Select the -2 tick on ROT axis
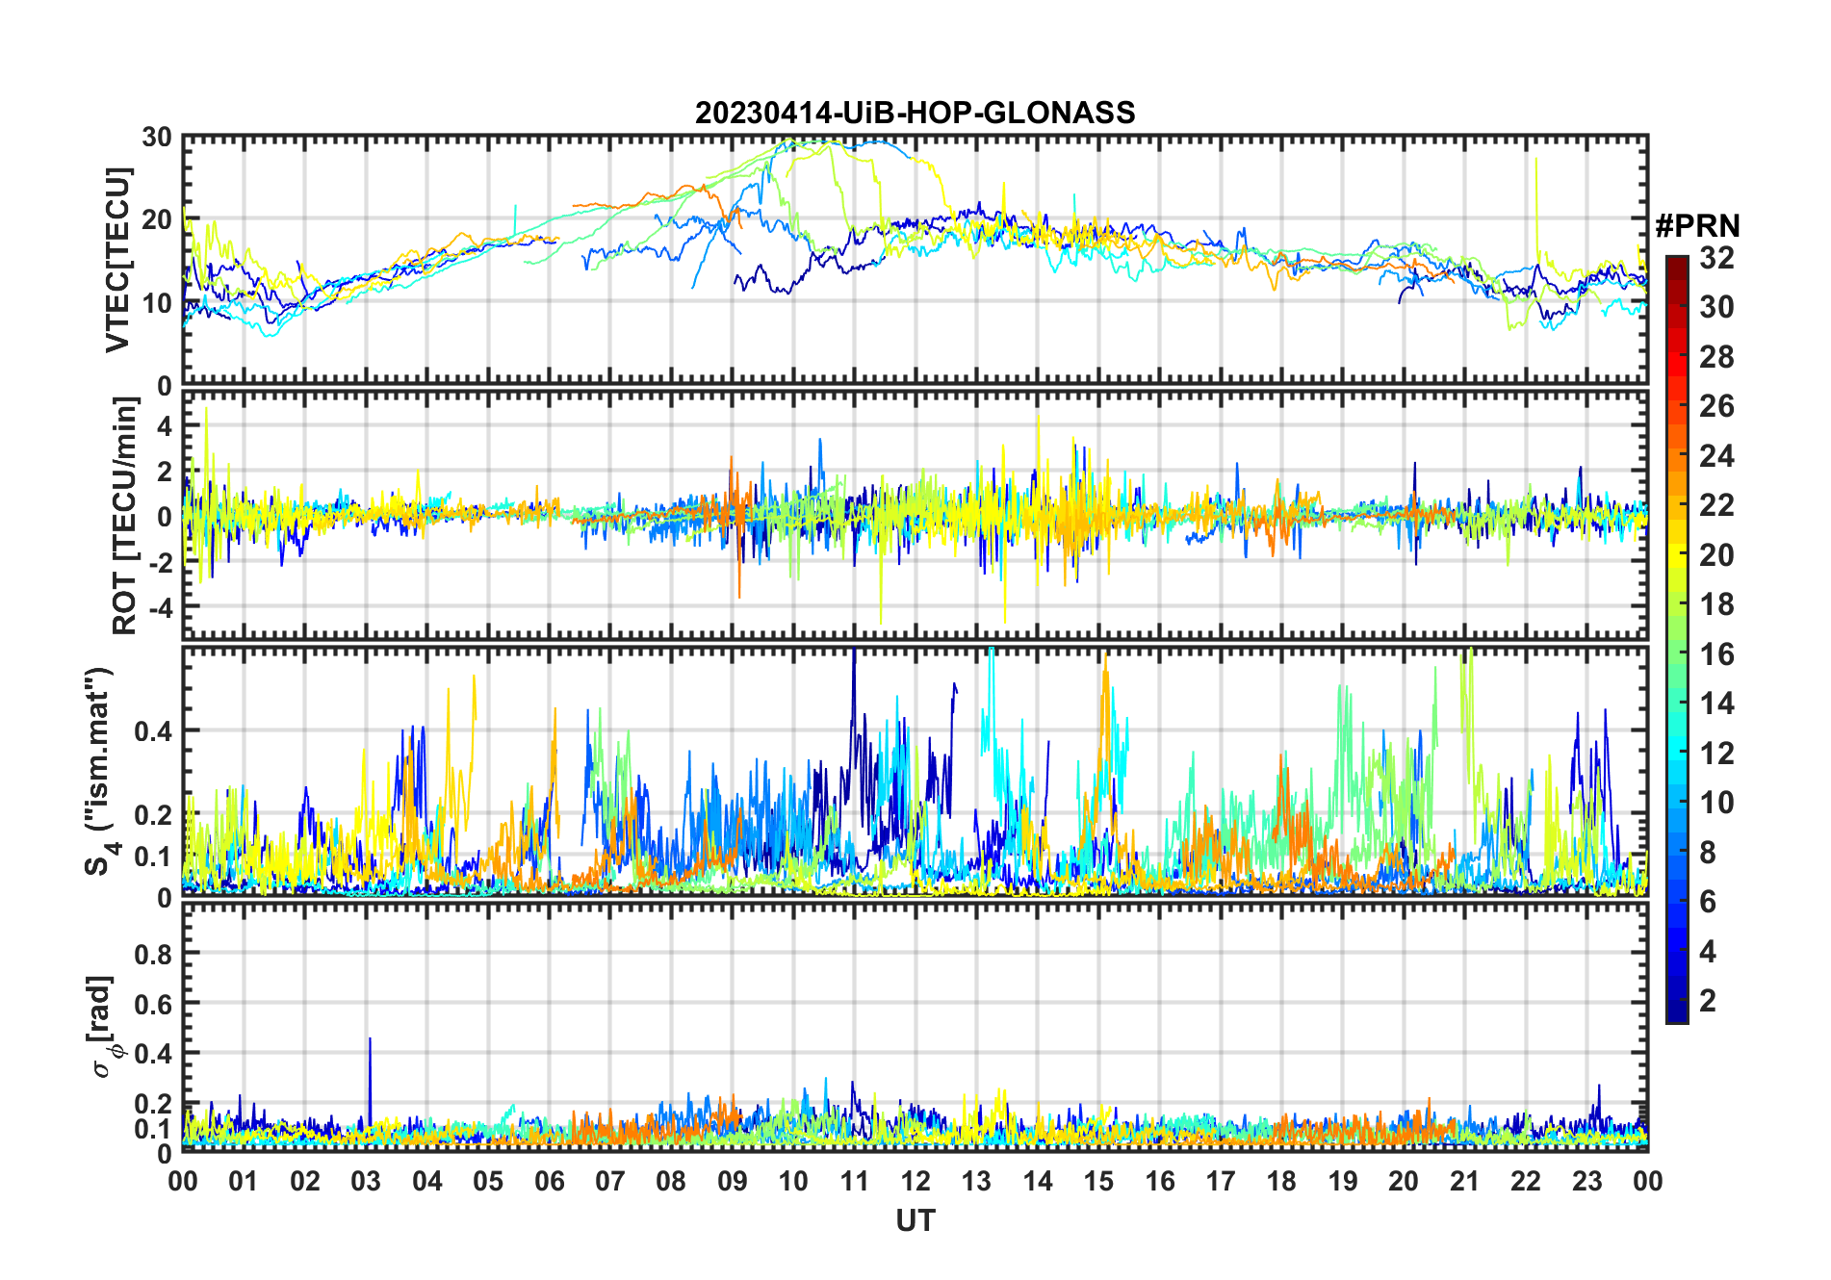 [x=160, y=563]
